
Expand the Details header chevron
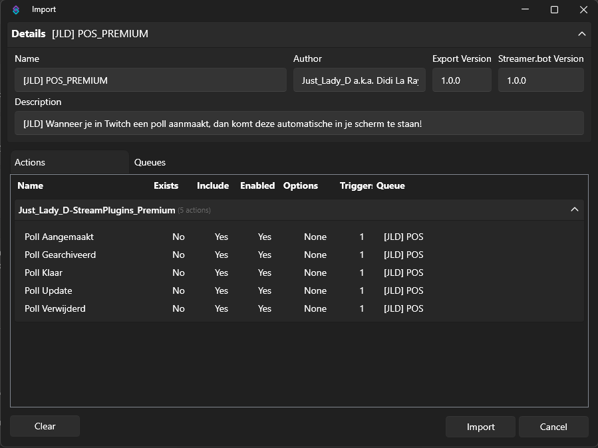[x=582, y=34]
